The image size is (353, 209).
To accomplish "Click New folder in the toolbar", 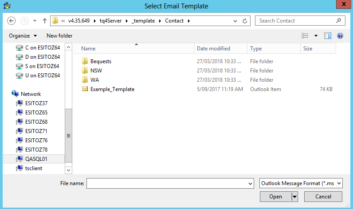I will (x=59, y=36).
